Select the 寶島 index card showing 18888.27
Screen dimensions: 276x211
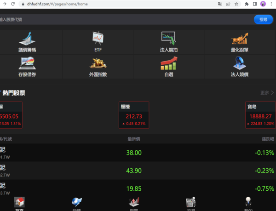[x=260, y=114]
